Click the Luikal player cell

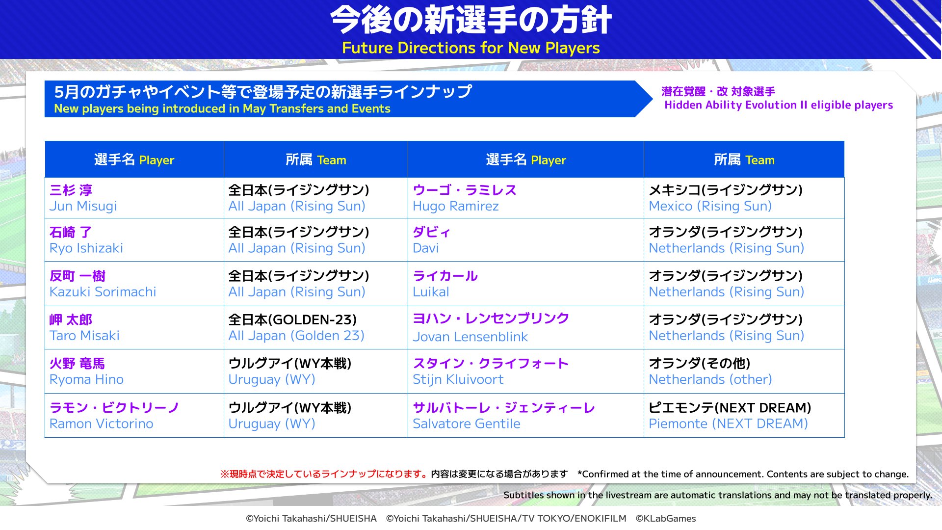point(525,284)
